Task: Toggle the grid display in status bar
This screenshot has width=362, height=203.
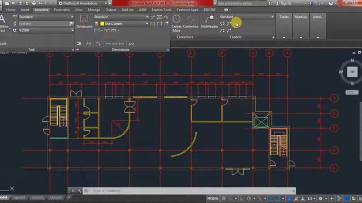Action: click(x=224, y=198)
